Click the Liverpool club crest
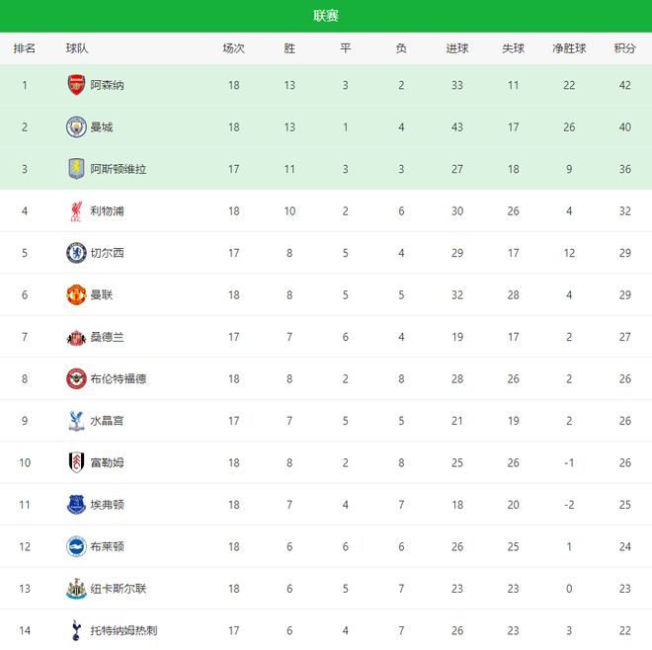 click(76, 210)
